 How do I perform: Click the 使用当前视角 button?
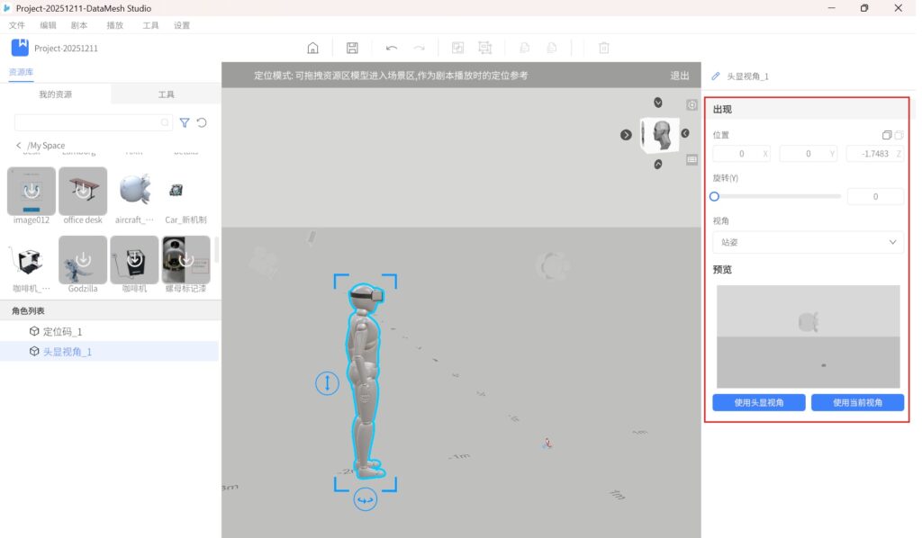857,402
